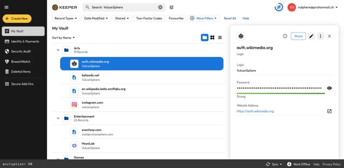Image resolution: width=344 pixels, height=168 pixels.
Task: Open the Security Audit section
Action: point(18,52)
